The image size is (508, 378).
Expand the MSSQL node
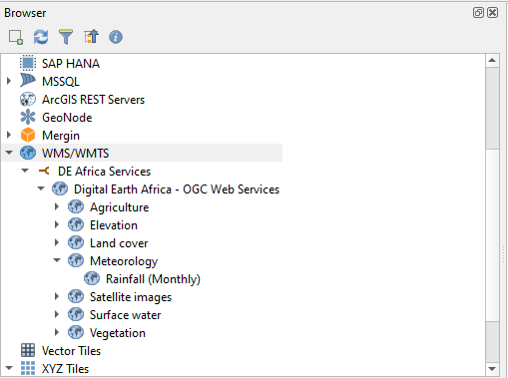coord(9,81)
